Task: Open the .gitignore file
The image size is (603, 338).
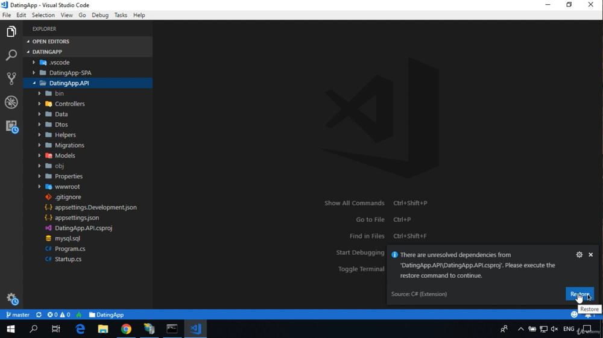Action: [87, 197]
